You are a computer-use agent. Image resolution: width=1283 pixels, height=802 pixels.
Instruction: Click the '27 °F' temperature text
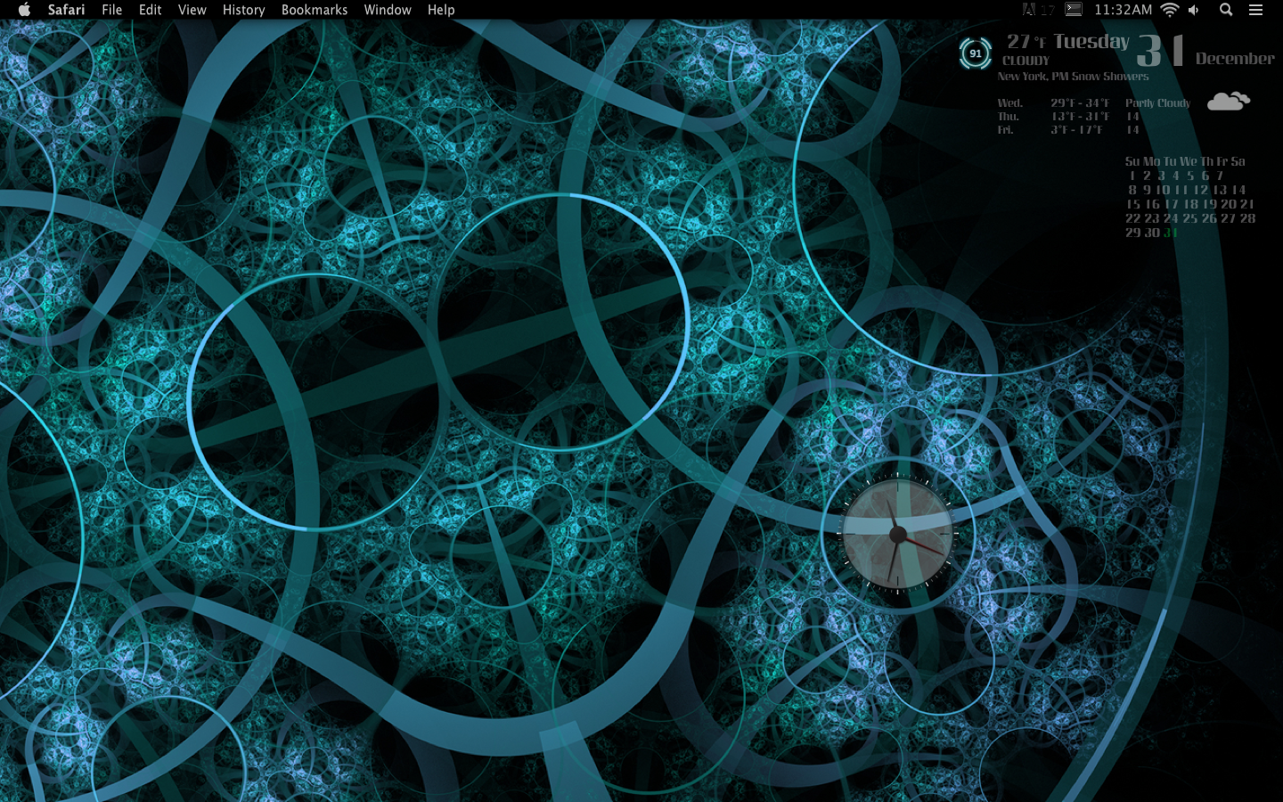1026,42
